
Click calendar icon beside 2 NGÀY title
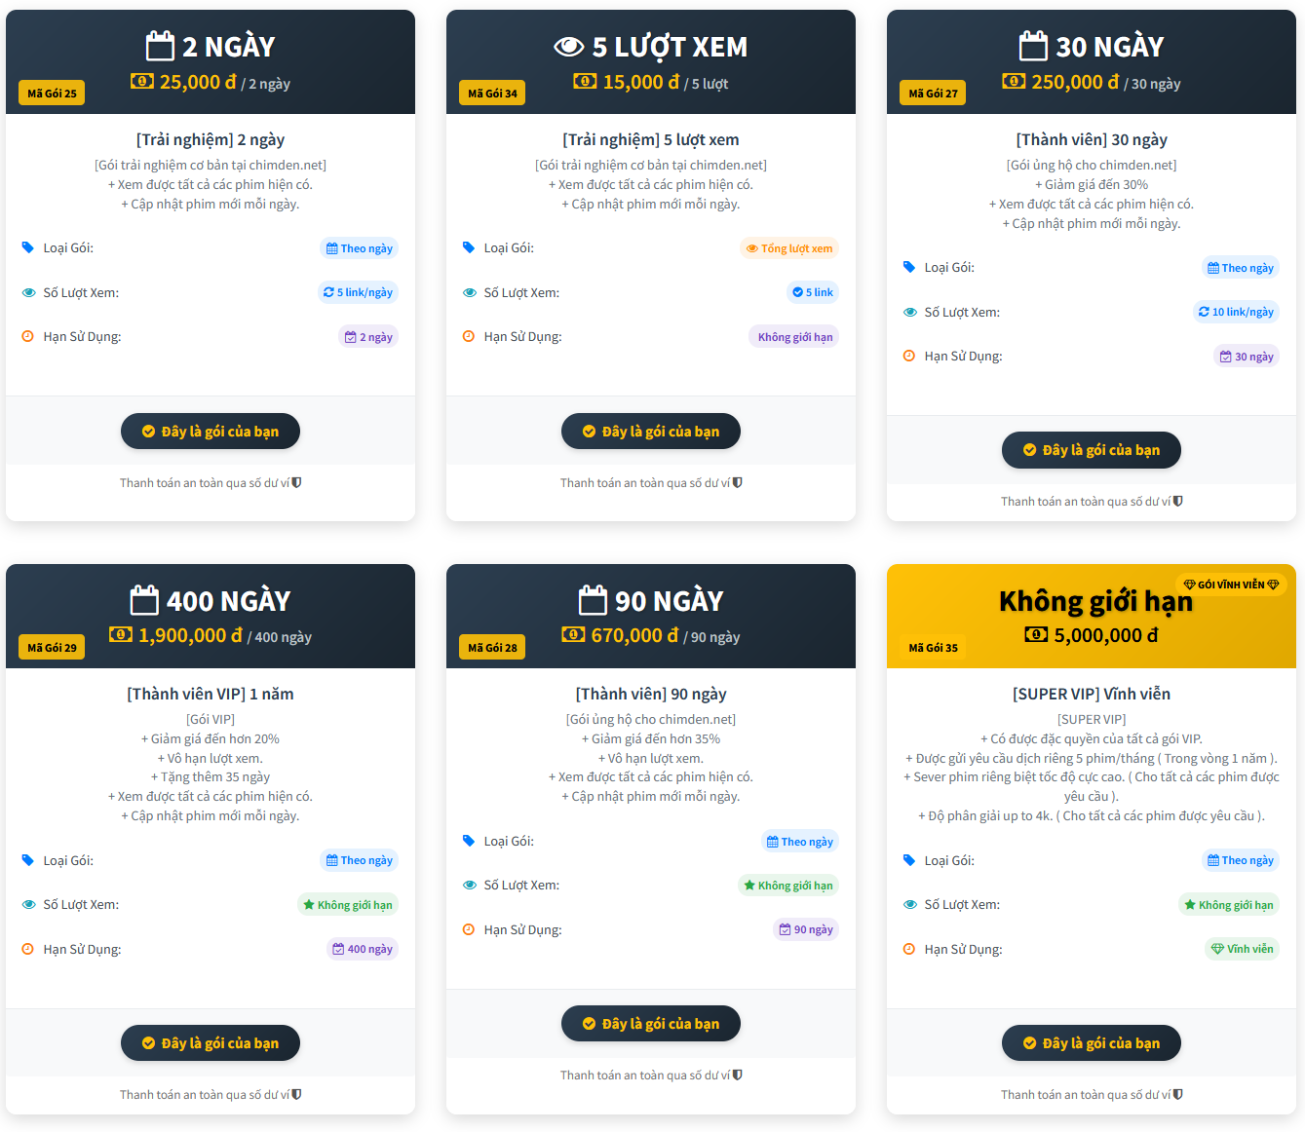tap(160, 46)
